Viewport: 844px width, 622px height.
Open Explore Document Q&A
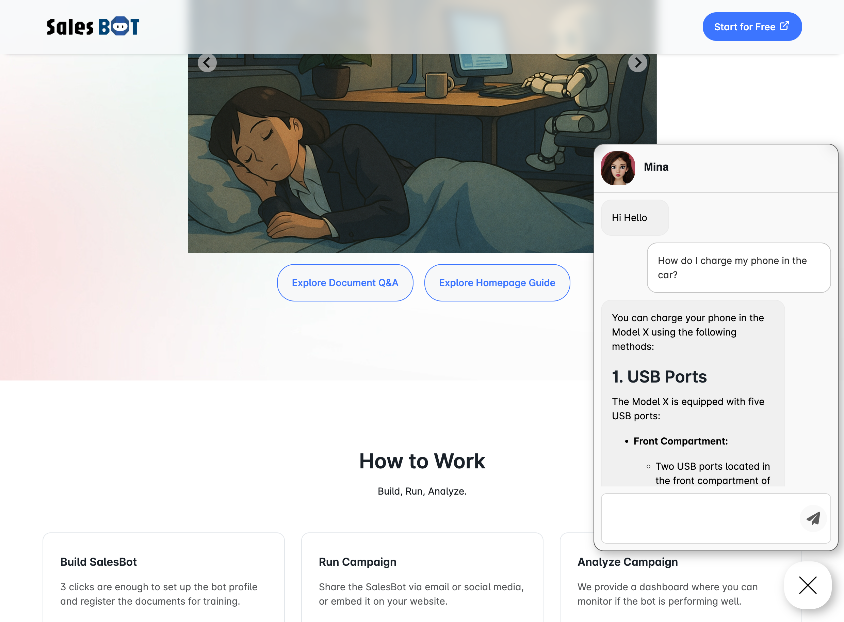[x=345, y=283]
